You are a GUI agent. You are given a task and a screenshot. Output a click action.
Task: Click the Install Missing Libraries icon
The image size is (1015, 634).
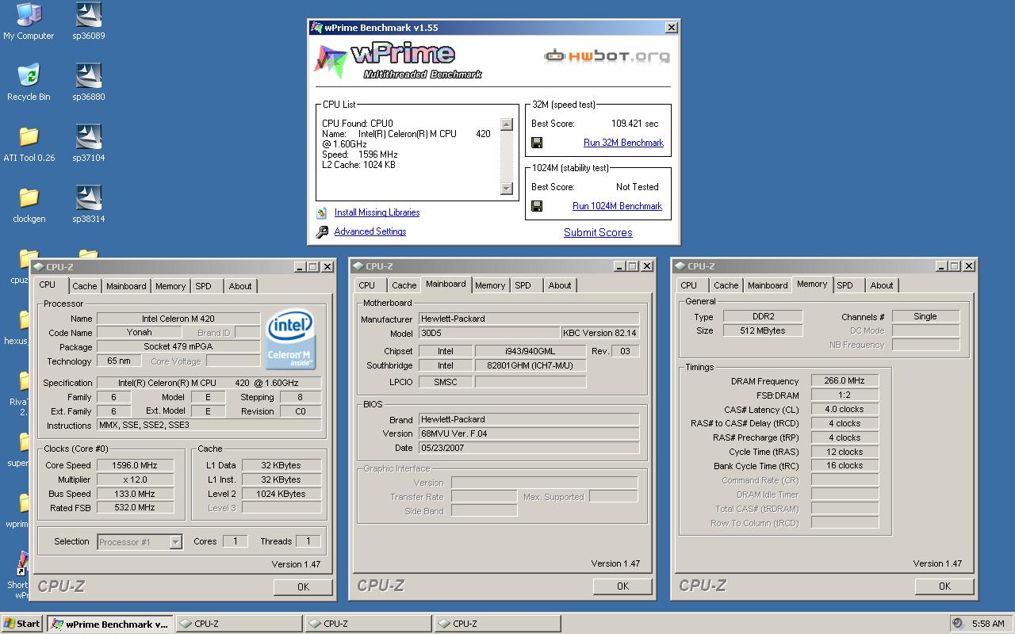coord(322,212)
